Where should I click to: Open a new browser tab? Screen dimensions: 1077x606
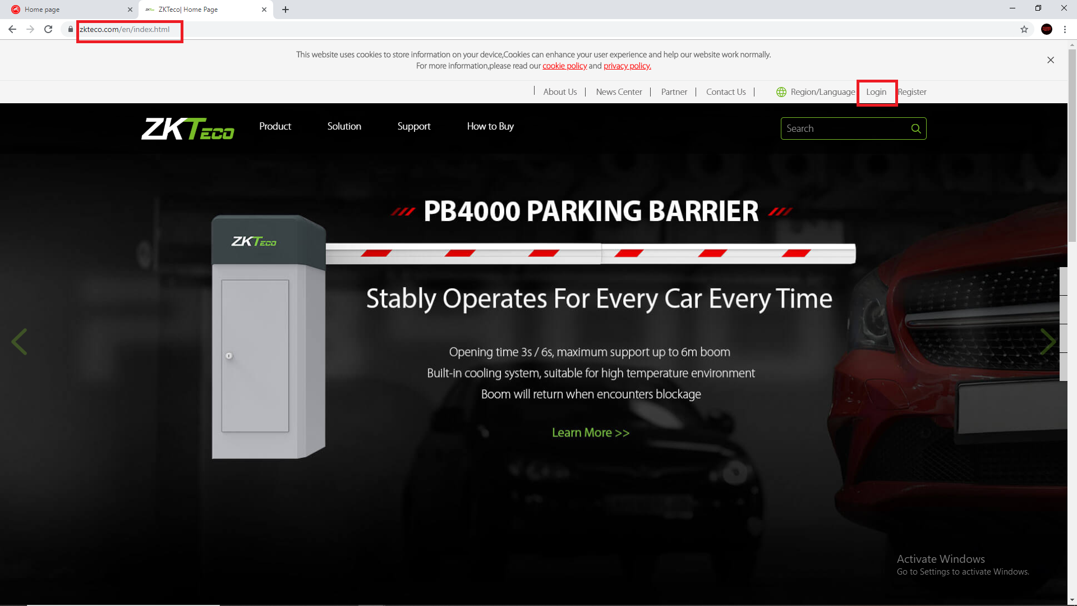pyautogui.click(x=286, y=10)
